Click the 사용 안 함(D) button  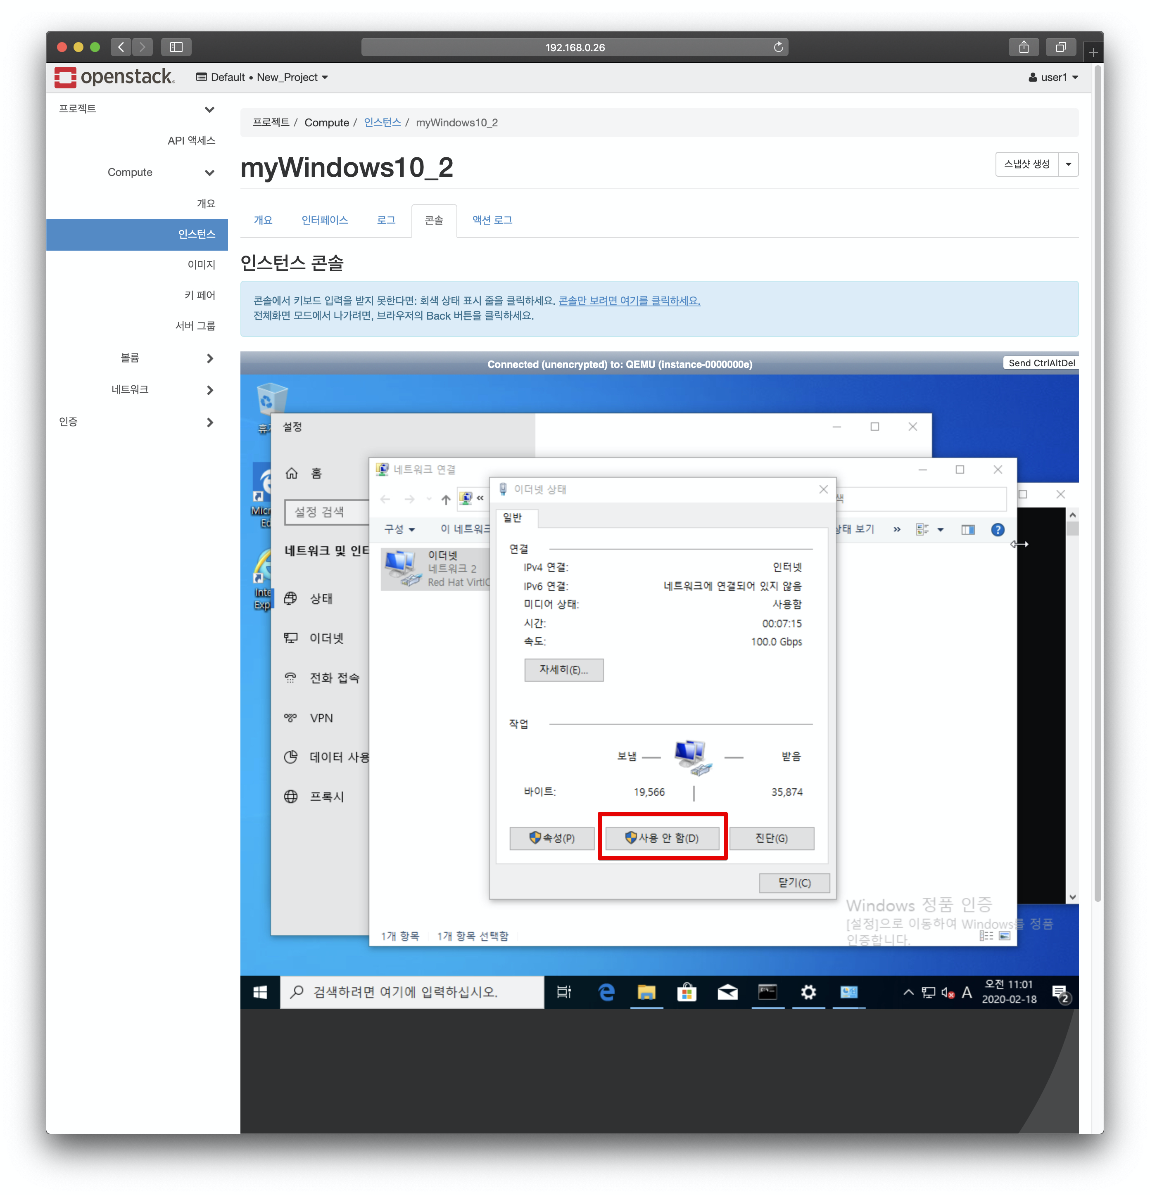662,838
